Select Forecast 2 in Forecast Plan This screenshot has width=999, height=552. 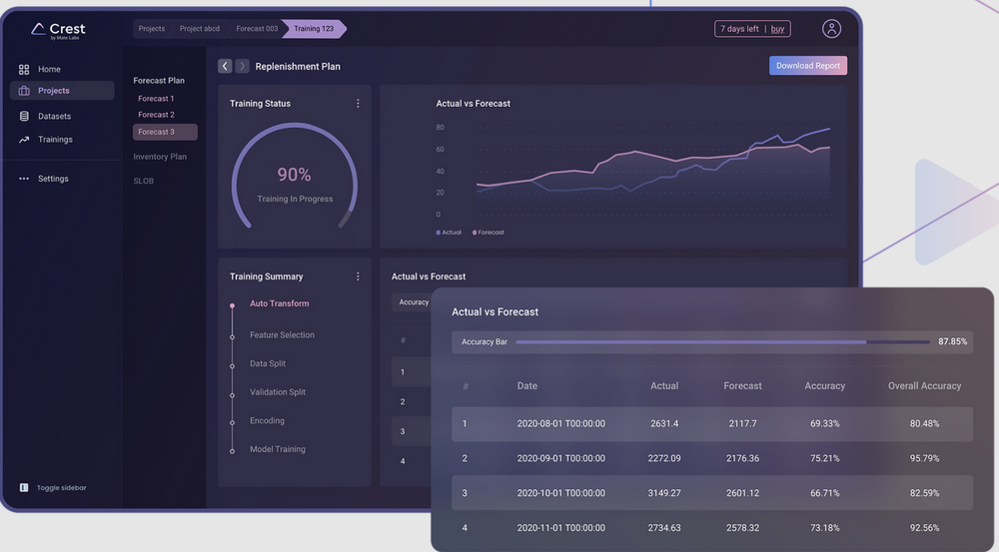(156, 115)
